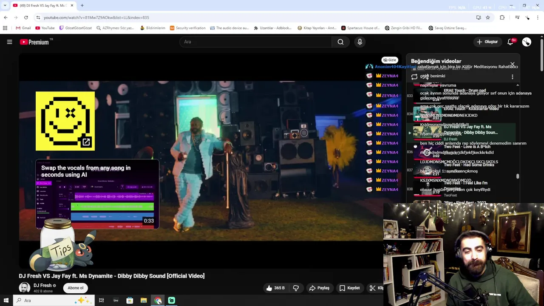Image resolution: width=544 pixels, height=306 pixels.
Task: Open the YouTube bookmark
Action: click(x=45, y=28)
